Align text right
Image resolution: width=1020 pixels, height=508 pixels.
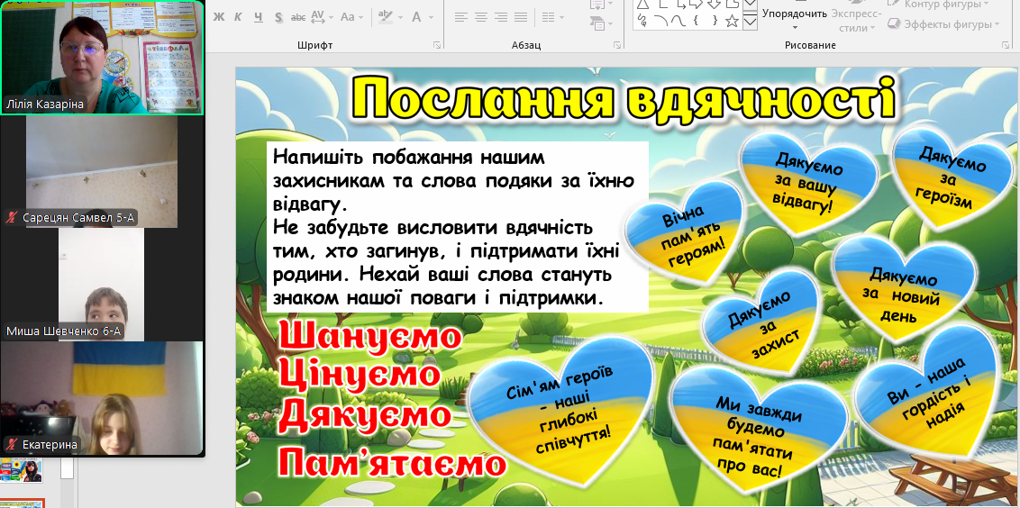501,17
